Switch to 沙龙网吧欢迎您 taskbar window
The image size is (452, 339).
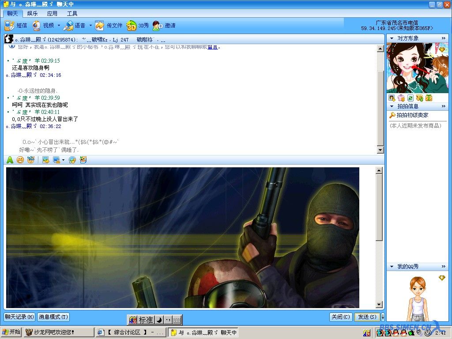pos(59,332)
